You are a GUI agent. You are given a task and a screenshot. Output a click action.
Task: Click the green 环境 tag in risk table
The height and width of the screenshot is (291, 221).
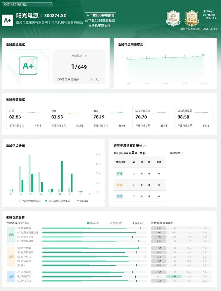coord(120,173)
